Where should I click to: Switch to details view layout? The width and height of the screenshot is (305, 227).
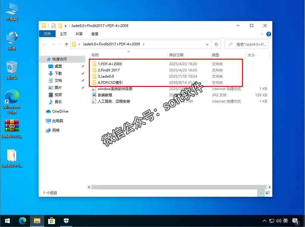point(261,193)
